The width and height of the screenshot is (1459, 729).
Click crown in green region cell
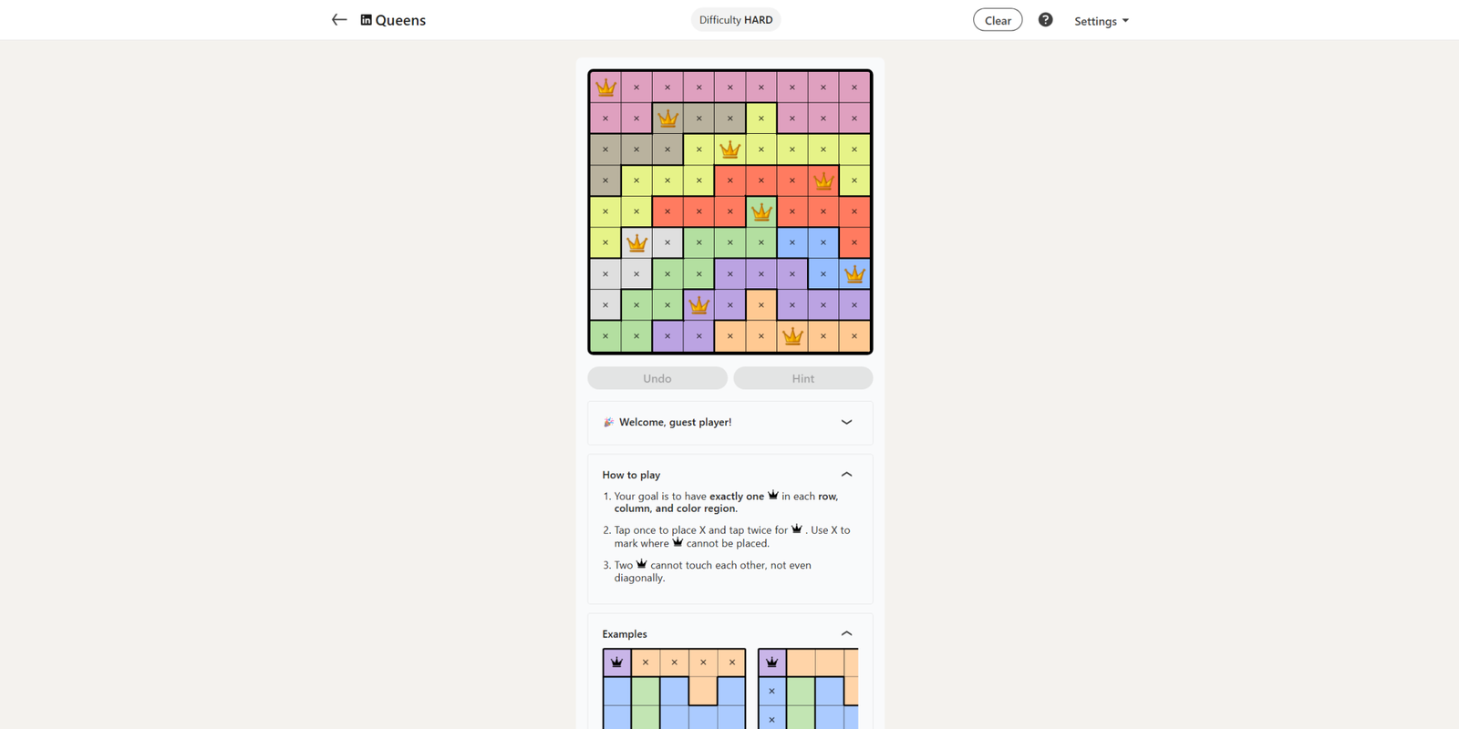tap(761, 212)
